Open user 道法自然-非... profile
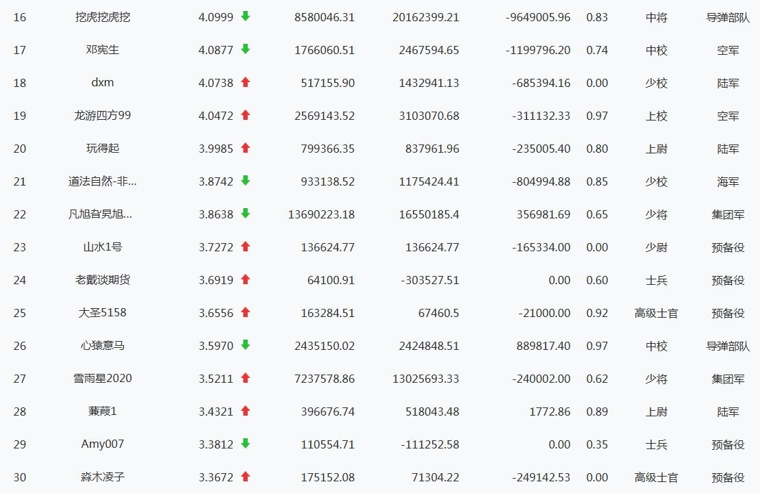The image size is (760, 493). [x=103, y=181]
